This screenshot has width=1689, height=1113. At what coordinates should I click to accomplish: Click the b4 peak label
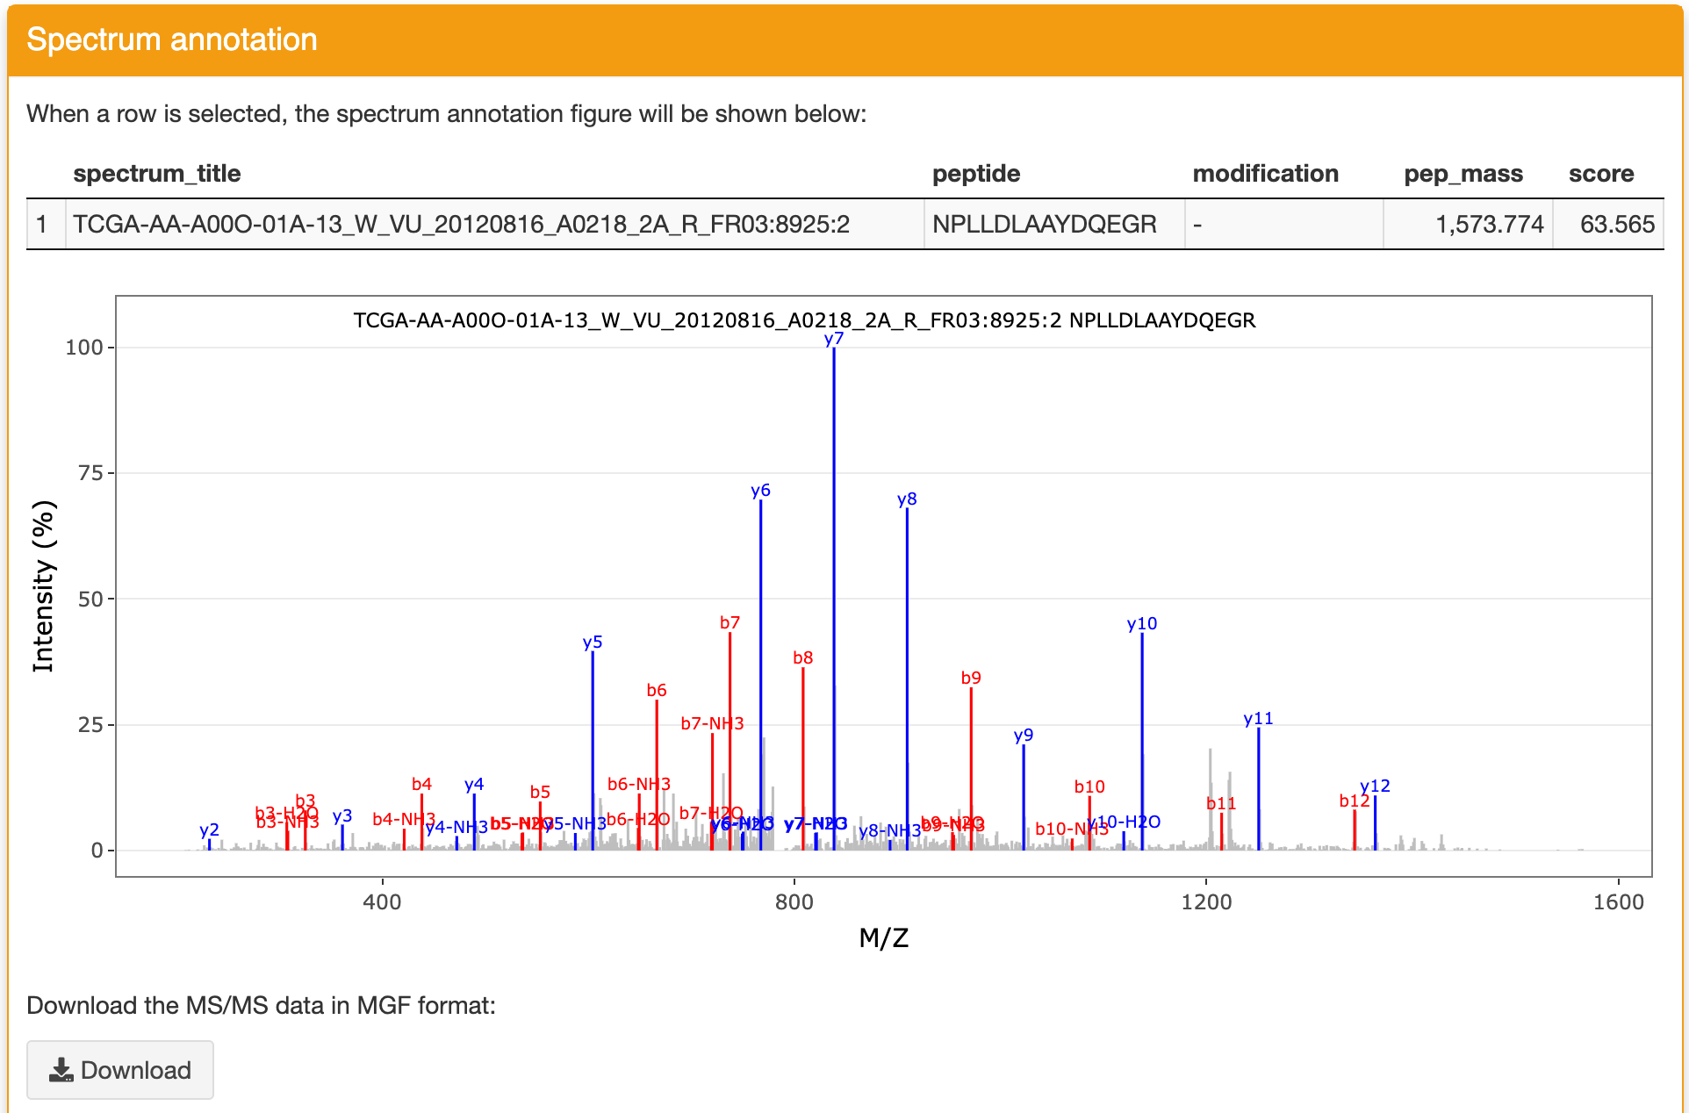pyautogui.click(x=421, y=784)
